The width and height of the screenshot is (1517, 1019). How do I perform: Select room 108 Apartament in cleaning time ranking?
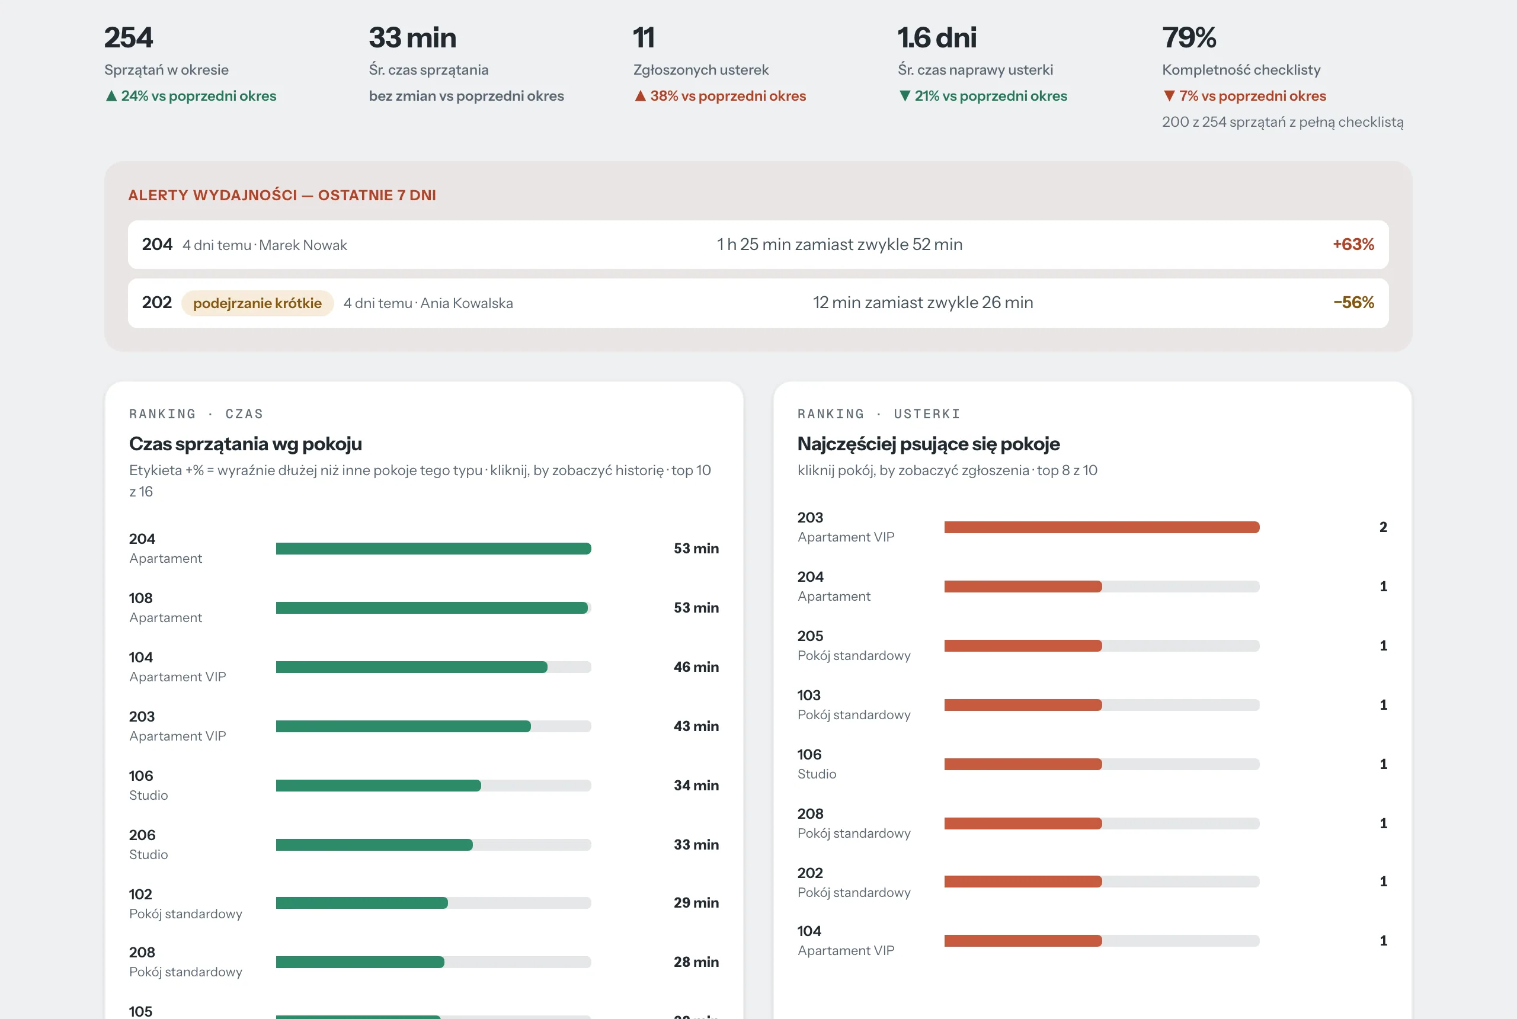coord(424,608)
